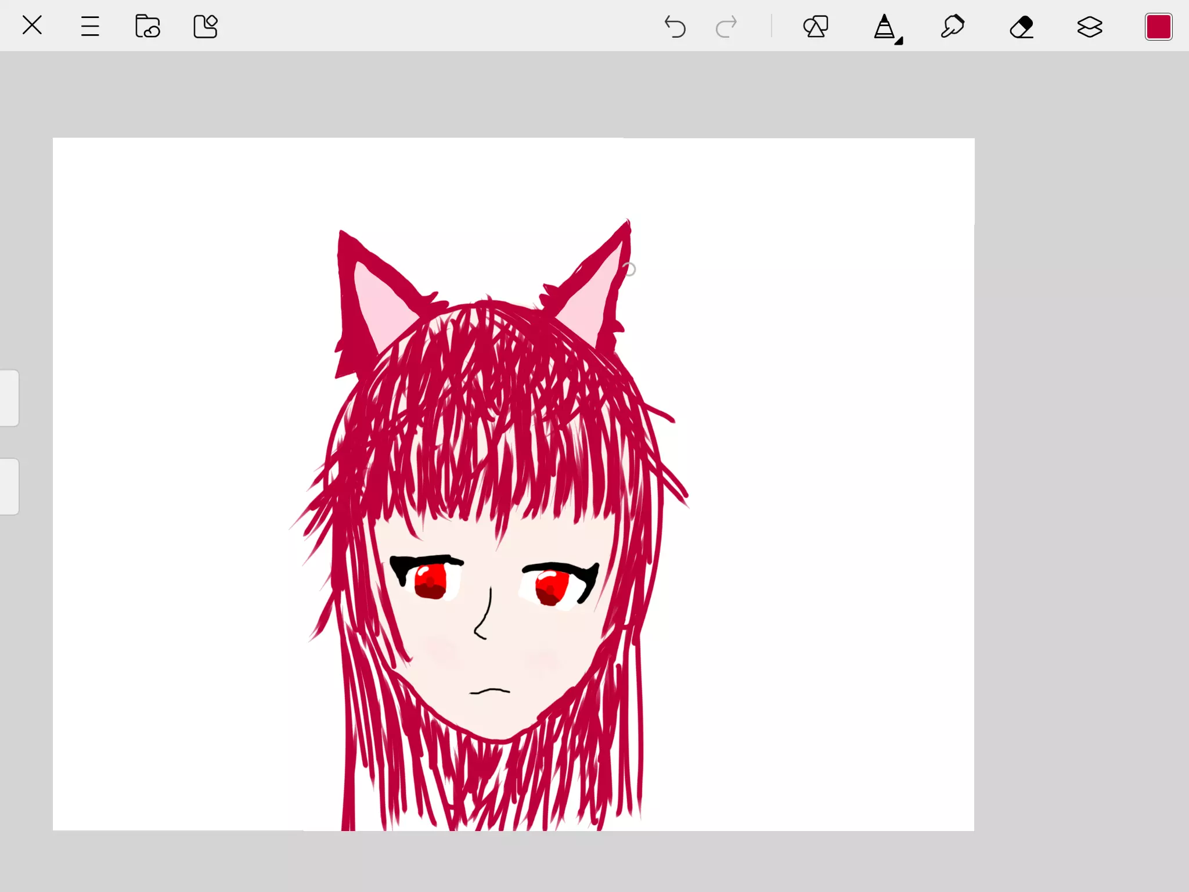This screenshot has height=892, width=1189.
Task: Expand the upper left edge panel handle
Action: pyautogui.click(x=9, y=398)
